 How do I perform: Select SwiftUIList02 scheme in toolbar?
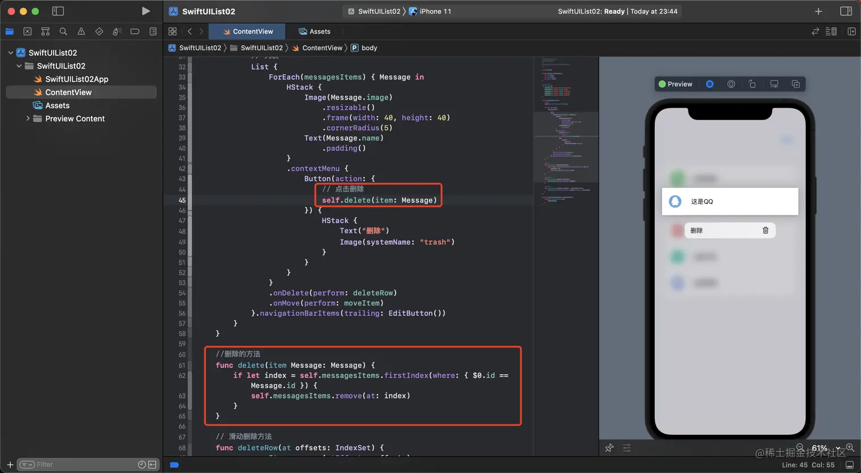pos(374,11)
